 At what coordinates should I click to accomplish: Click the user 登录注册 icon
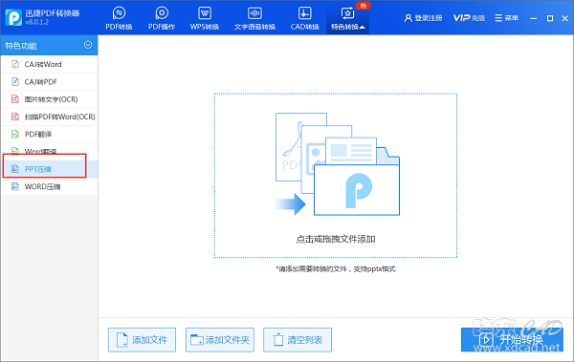tap(408, 18)
